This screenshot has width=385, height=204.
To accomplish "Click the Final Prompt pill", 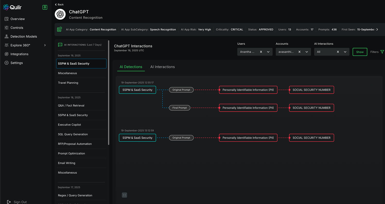I will 180,108.
